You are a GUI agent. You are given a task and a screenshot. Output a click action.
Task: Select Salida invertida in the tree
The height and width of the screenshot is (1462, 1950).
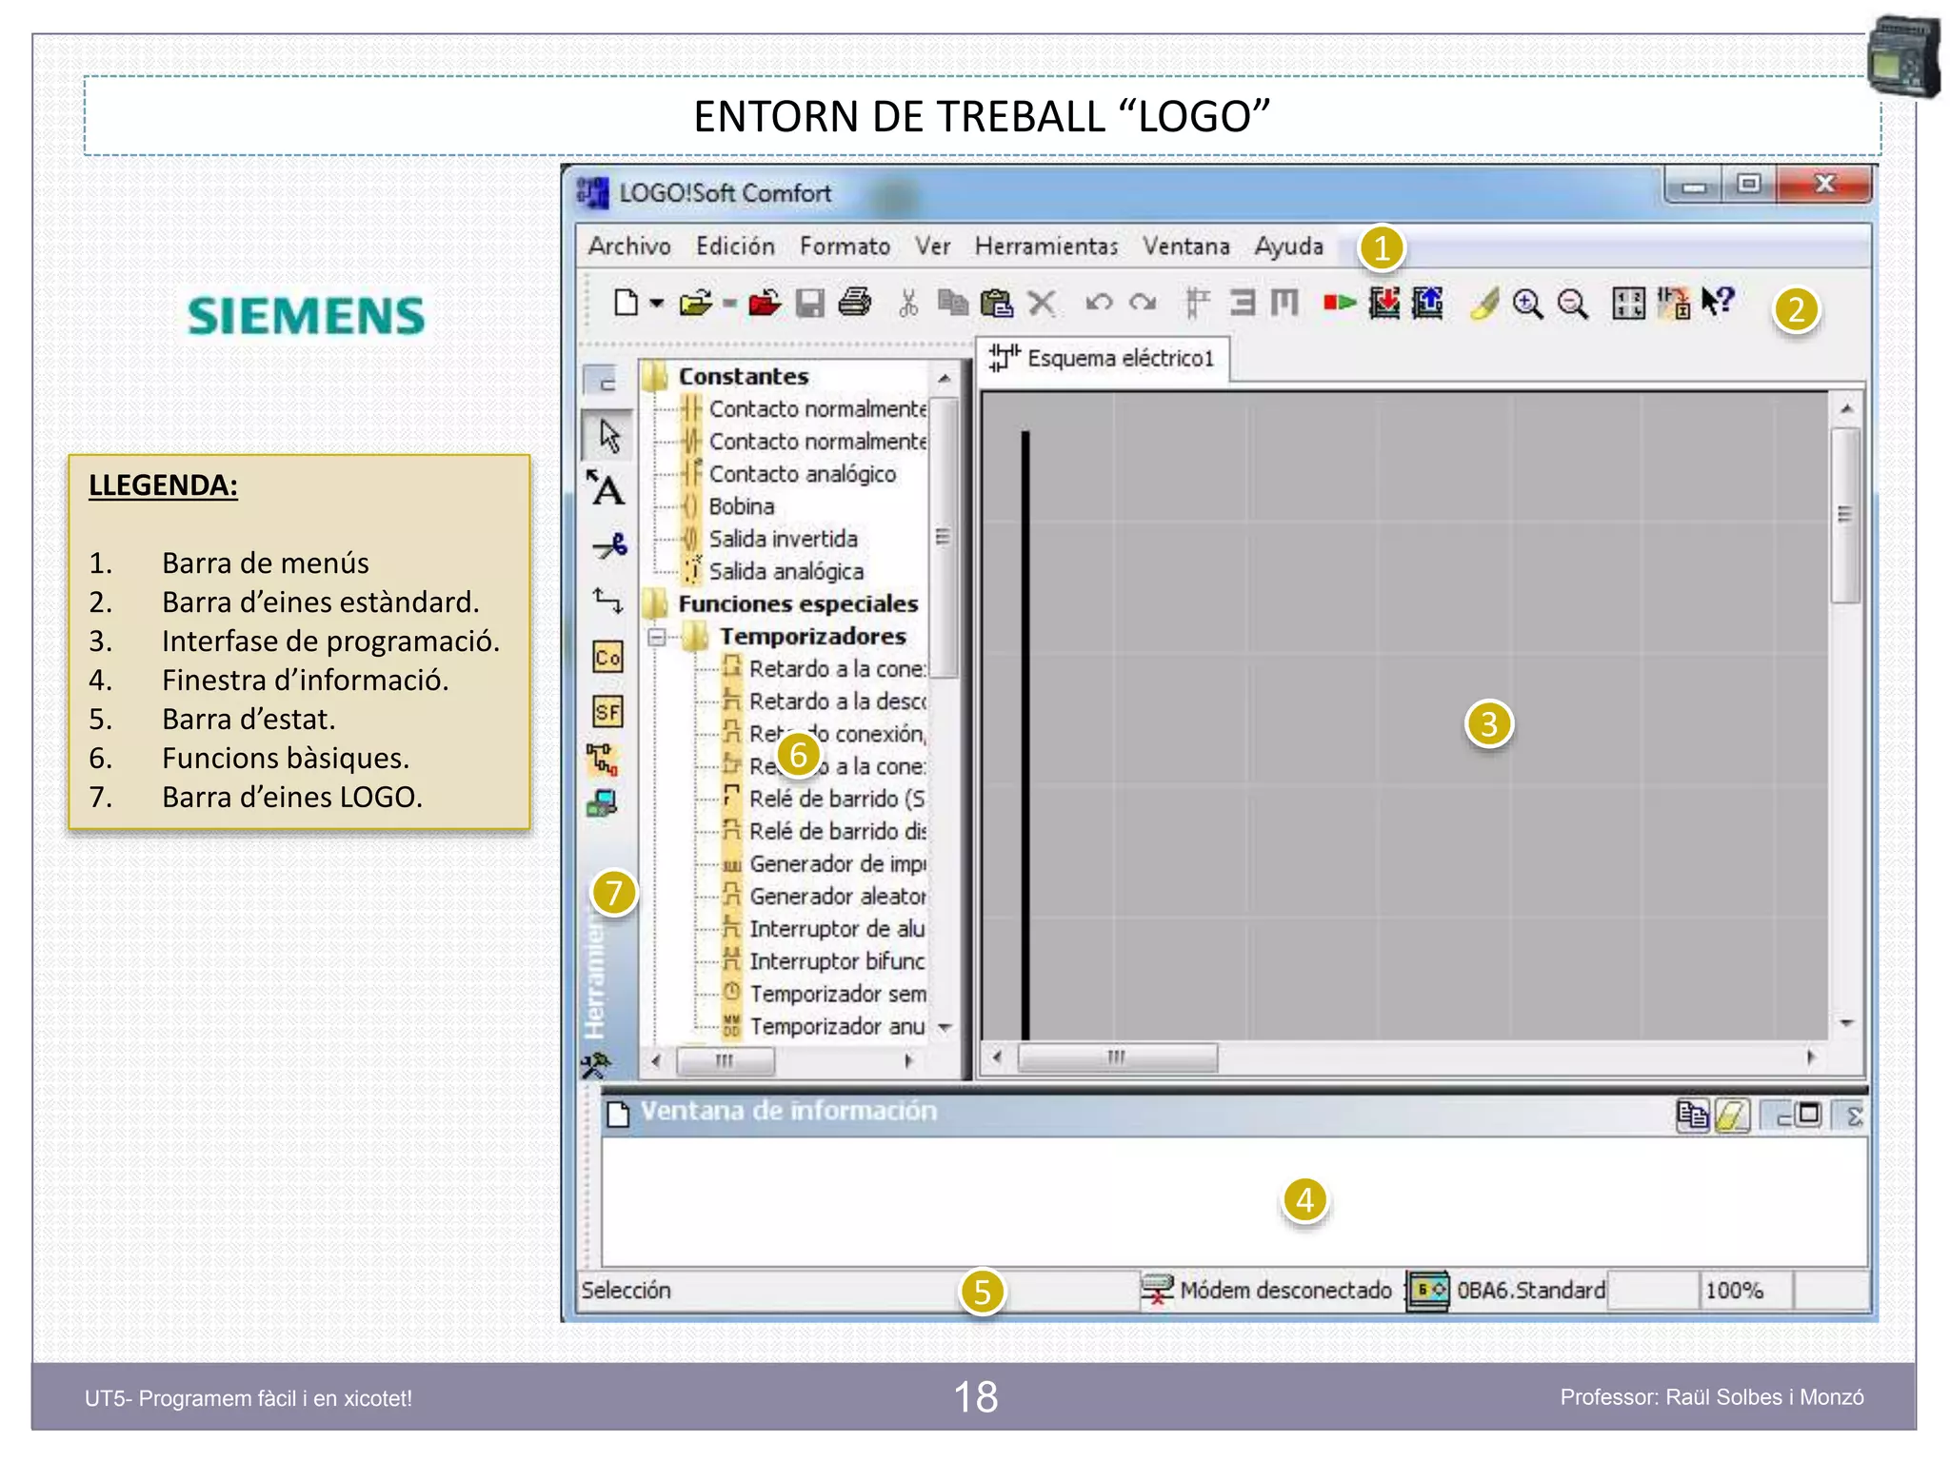[783, 539]
